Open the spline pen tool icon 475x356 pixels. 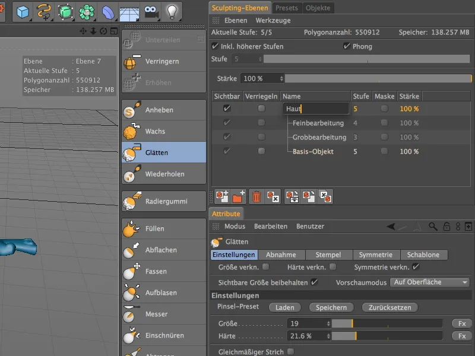43,12
